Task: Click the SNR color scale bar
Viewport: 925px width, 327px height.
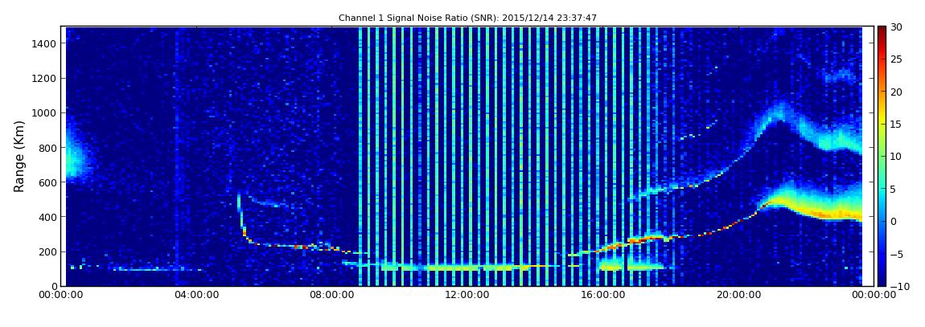Action: (882, 156)
